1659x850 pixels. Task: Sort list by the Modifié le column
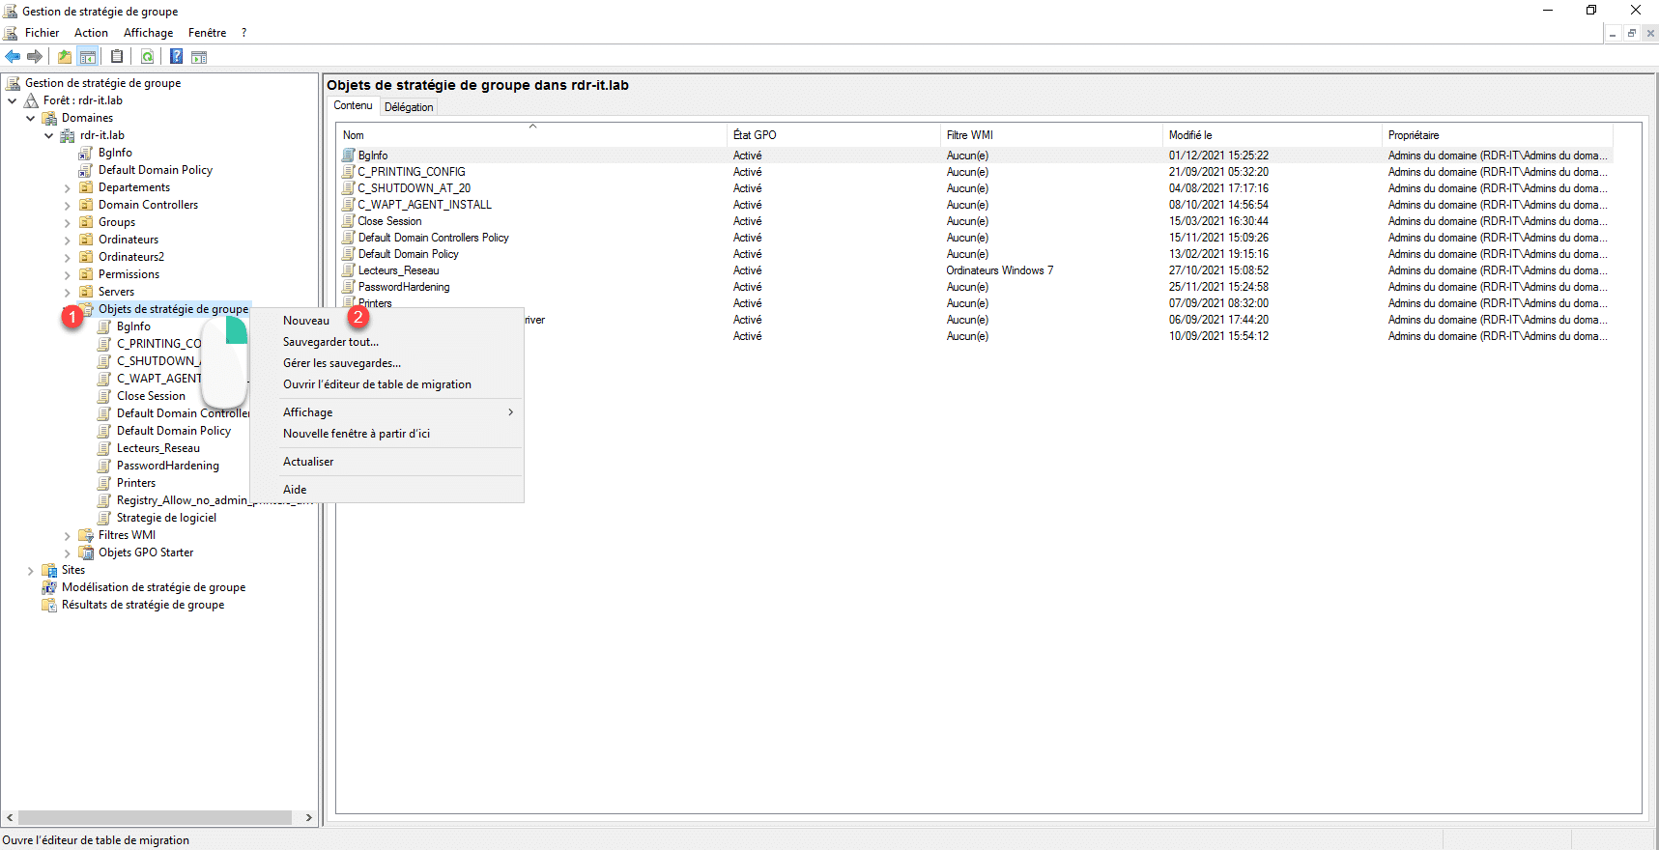pyautogui.click(x=1190, y=135)
